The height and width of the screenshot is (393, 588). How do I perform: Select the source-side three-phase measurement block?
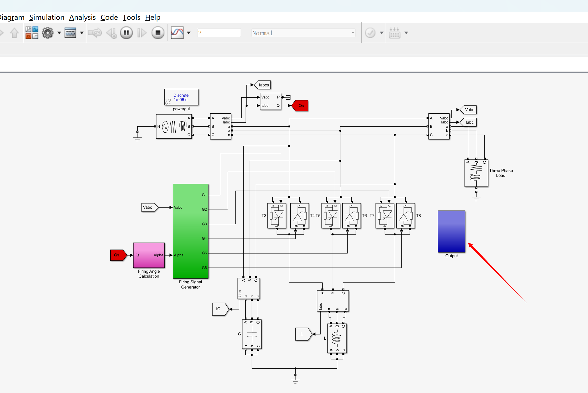tap(221, 127)
